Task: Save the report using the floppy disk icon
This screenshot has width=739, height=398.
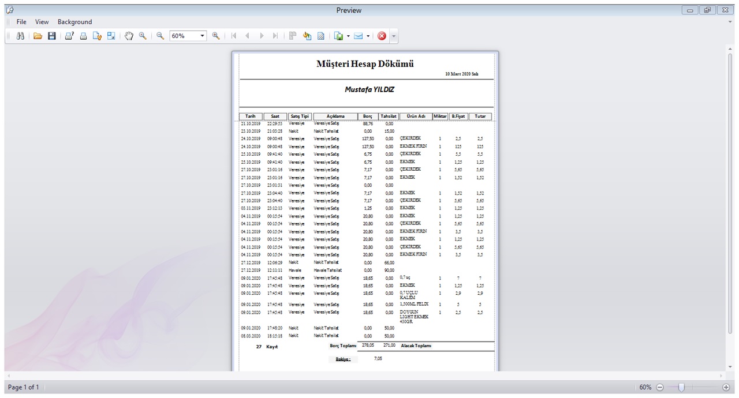Action: (x=51, y=36)
